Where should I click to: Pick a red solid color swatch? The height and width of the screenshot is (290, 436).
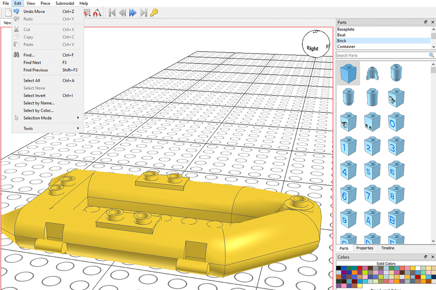360,268
